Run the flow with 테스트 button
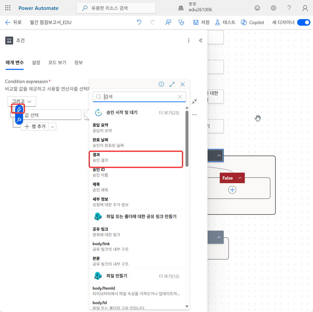This screenshot has height=312, width=313. (x=225, y=22)
